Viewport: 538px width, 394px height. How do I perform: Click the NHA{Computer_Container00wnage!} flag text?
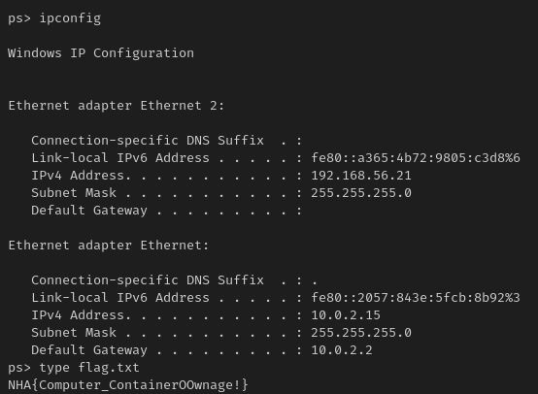click(x=127, y=385)
